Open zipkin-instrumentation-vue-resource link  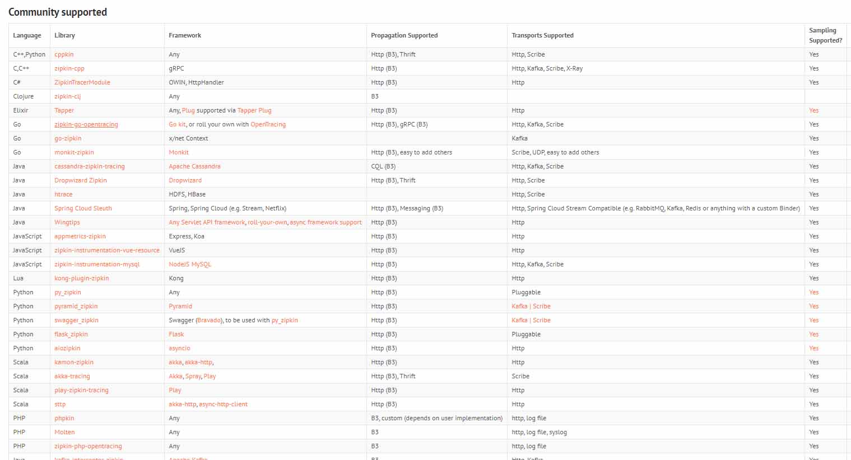[107, 250]
